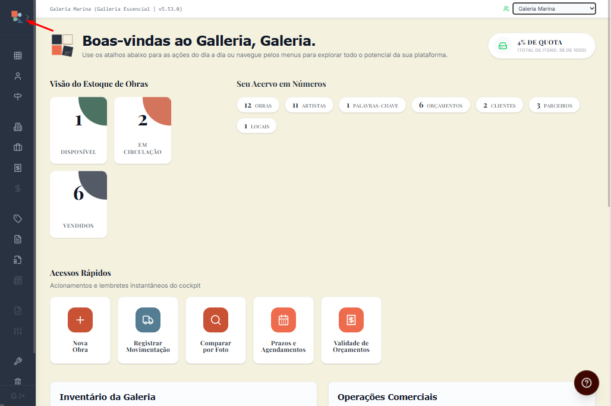Open the Em Circulação stock card

(x=143, y=131)
